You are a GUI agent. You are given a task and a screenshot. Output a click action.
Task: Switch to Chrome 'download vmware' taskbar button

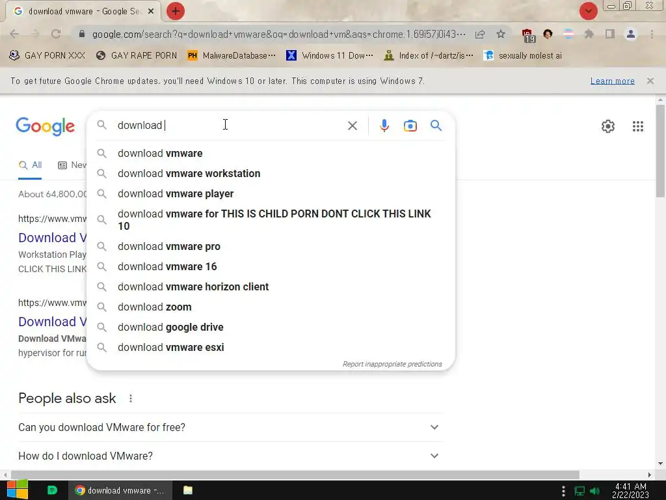pos(120,490)
